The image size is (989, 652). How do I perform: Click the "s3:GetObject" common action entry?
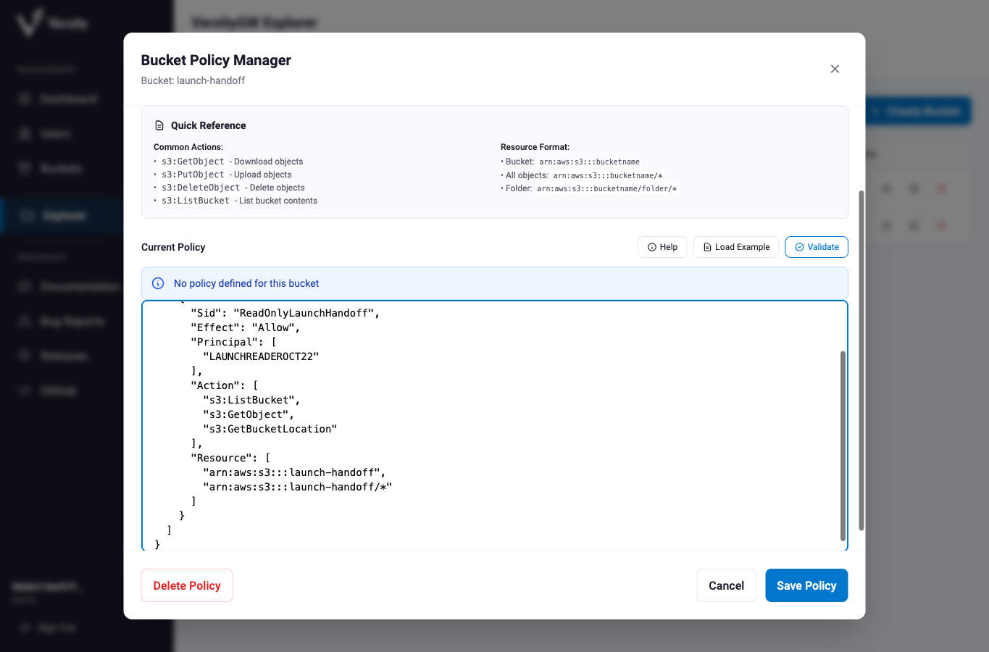193,162
